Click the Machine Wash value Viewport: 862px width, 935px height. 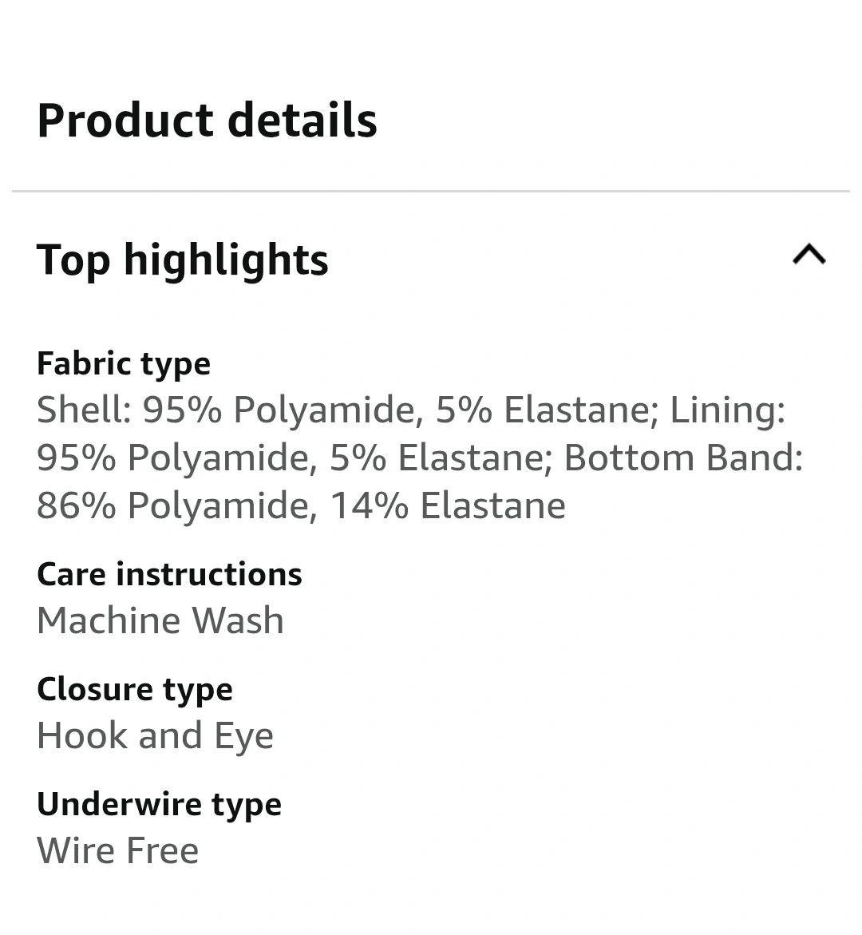[160, 620]
